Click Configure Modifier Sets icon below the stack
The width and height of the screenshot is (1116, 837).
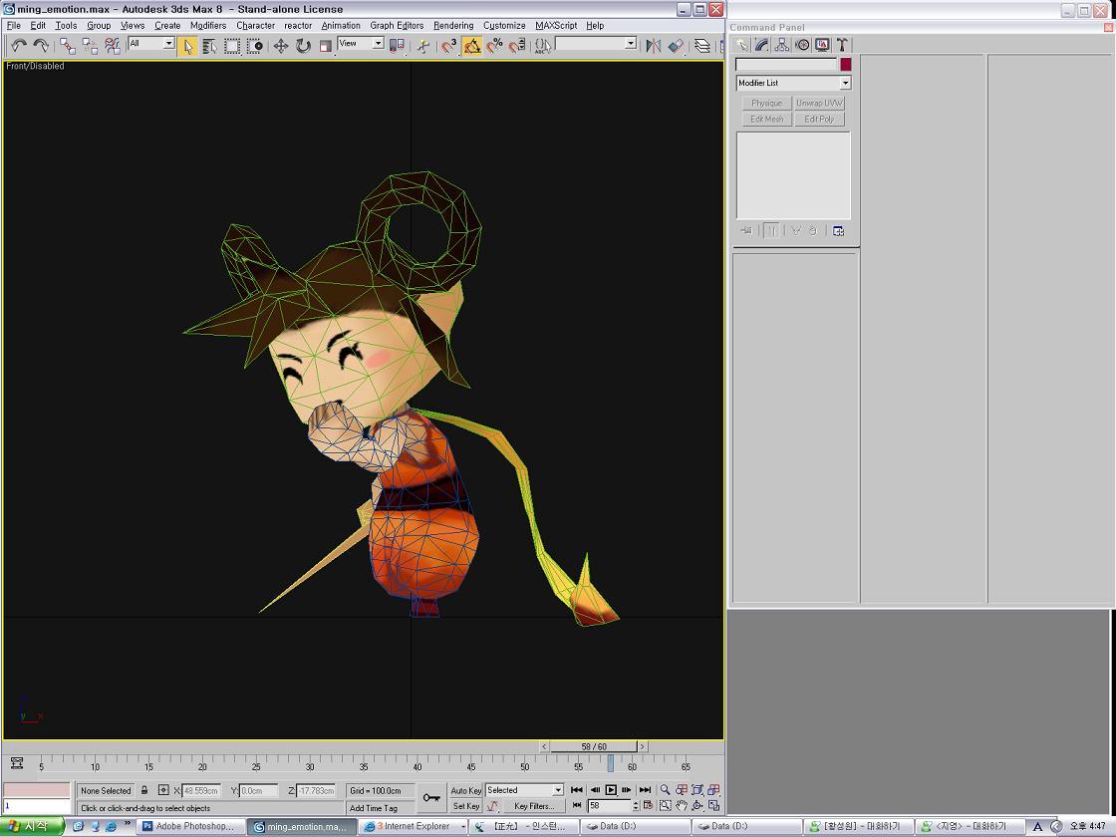838,230
